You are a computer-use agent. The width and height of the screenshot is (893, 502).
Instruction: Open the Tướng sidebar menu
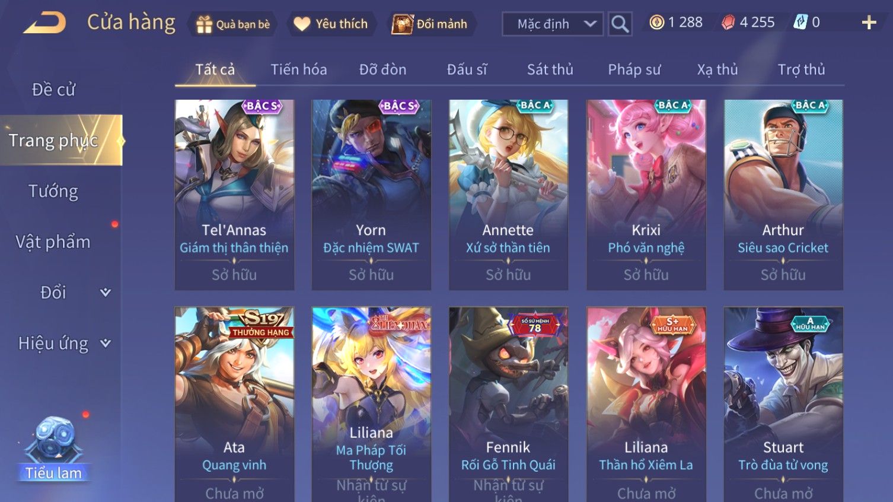point(53,191)
